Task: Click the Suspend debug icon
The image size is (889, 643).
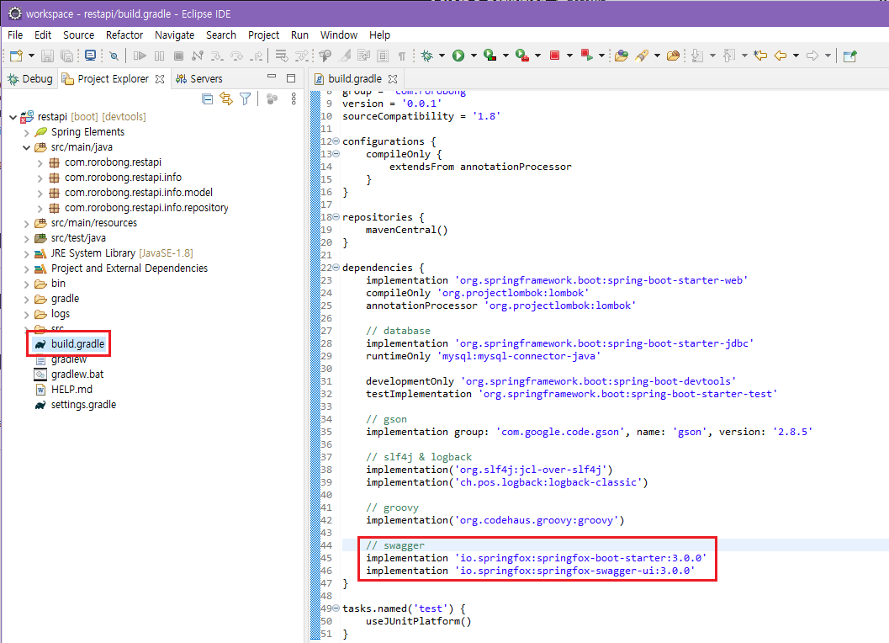Action: coord(159,56)
